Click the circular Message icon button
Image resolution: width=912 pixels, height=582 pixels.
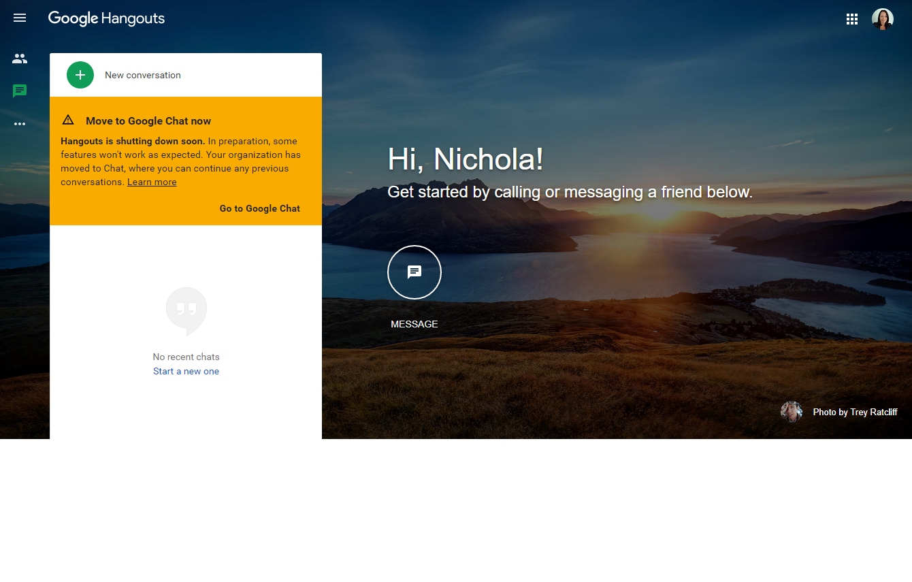point(414,272)
